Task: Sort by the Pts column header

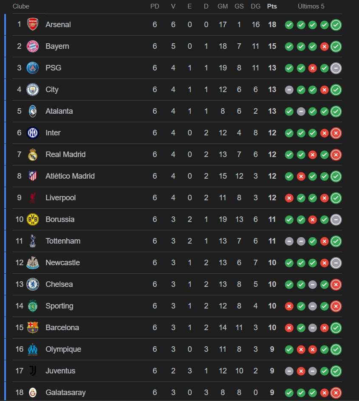Action: [x=272, y=6]
